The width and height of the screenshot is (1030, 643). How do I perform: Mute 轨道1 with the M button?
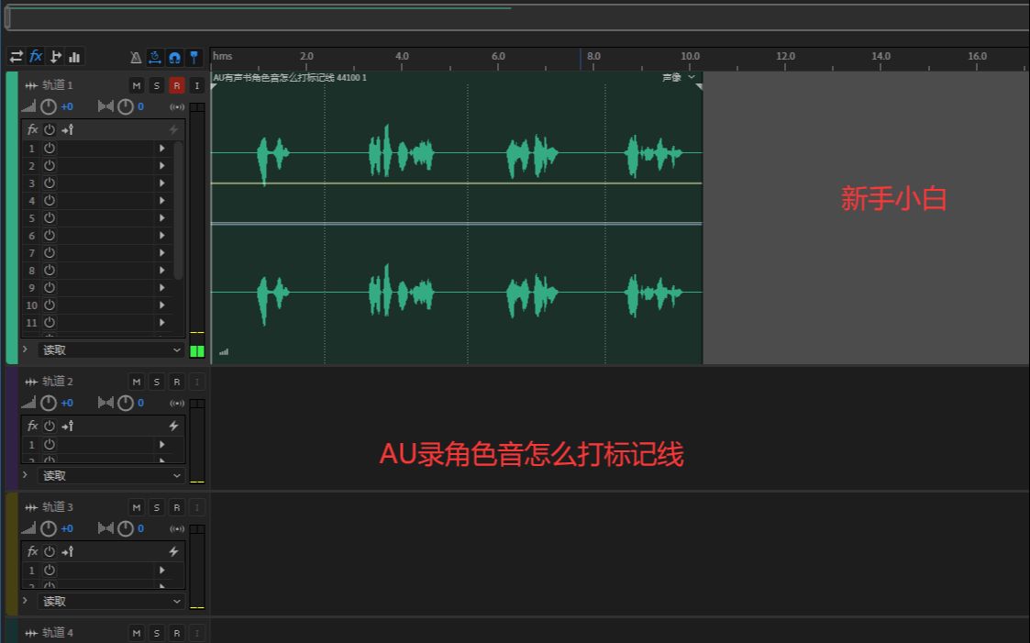click(x=136, y=84)
